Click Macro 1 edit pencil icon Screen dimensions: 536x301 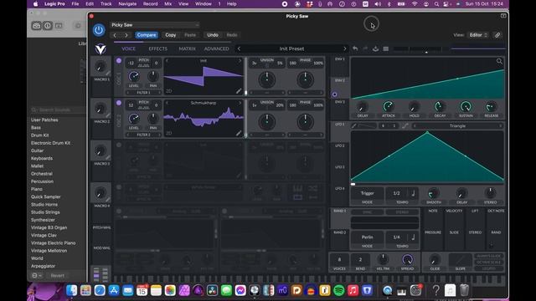108,74
